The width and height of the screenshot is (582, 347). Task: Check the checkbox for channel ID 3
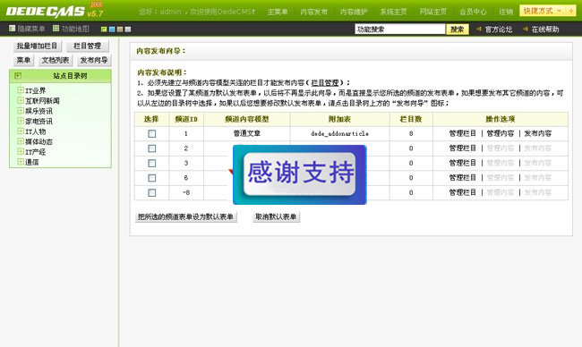coord(152,163)
